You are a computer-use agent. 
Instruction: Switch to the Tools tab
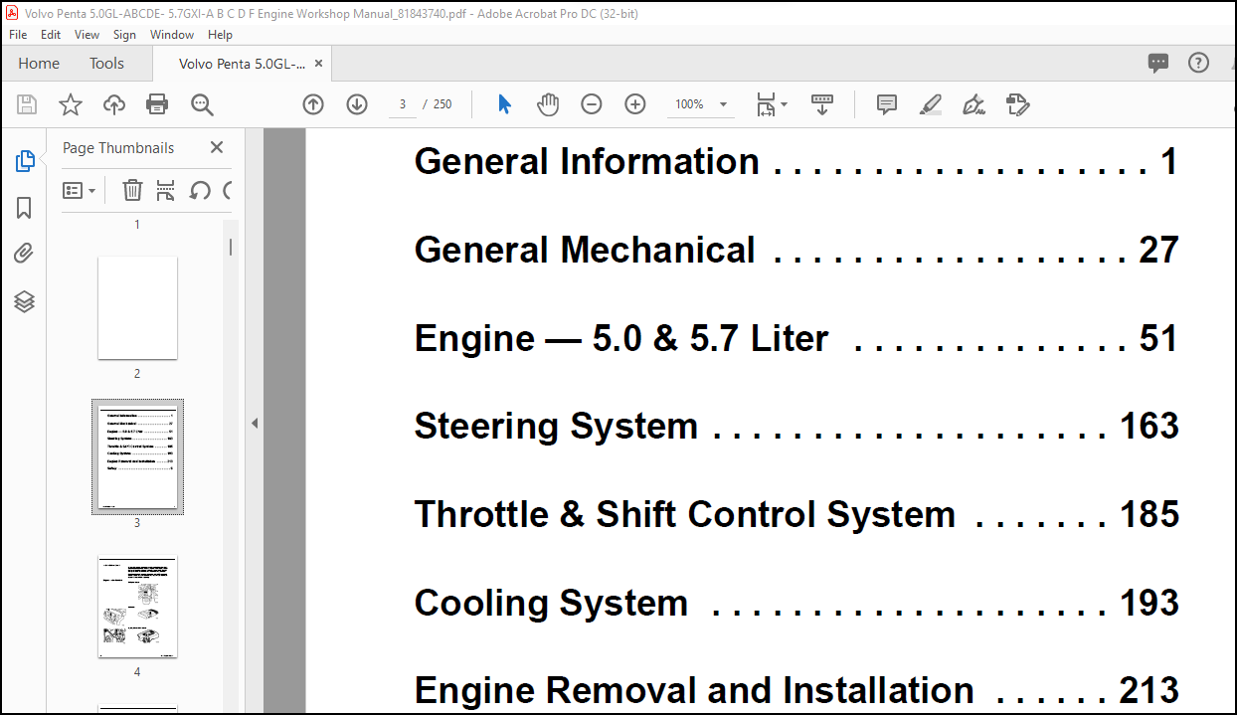(106, 63)
